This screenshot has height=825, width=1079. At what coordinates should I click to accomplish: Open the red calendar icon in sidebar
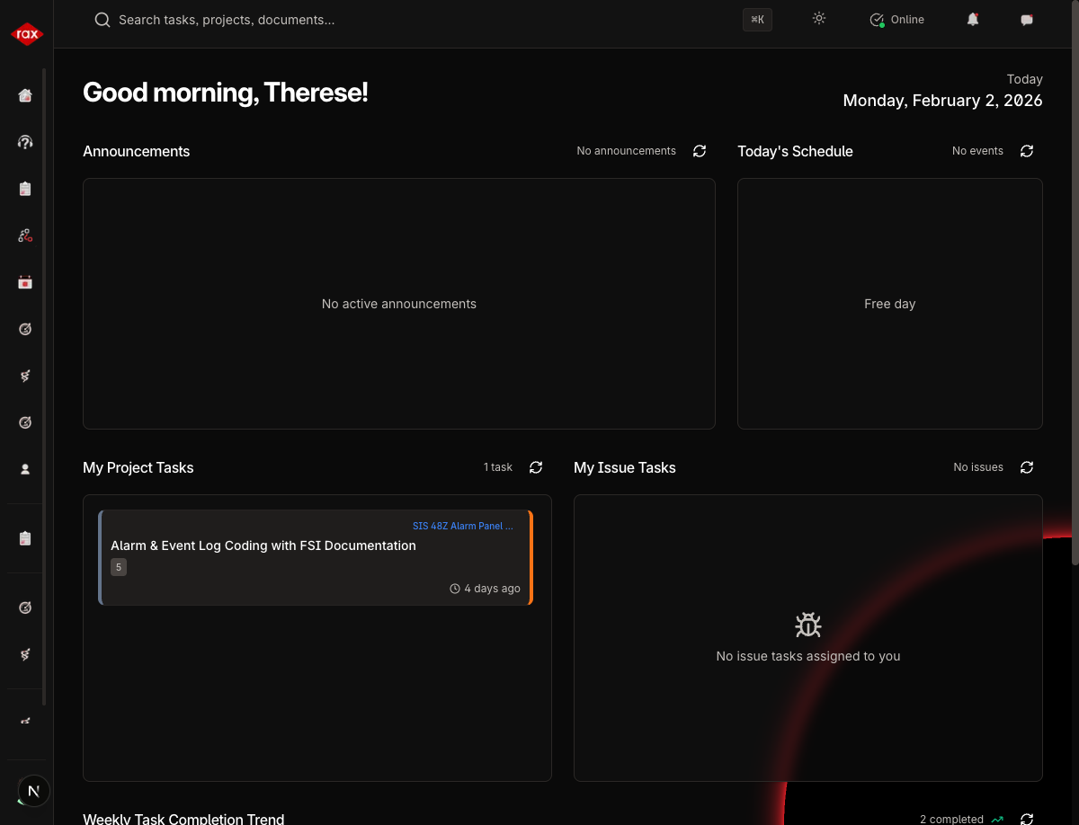[25, 282]
